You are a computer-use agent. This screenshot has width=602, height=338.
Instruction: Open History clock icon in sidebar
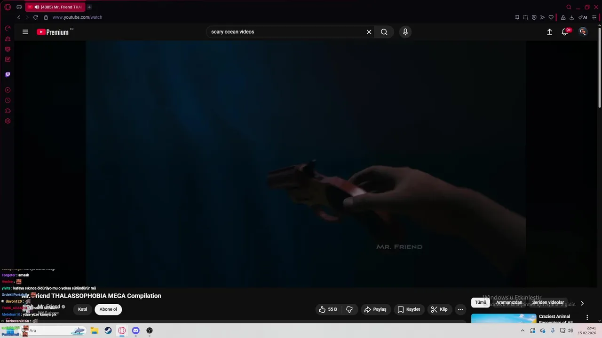click(8, 100)
